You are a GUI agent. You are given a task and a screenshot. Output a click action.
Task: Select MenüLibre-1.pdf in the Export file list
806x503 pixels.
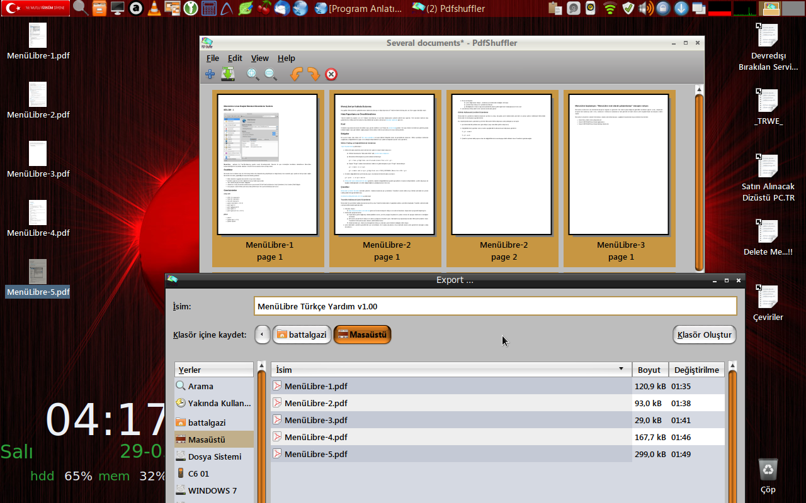tap(498, 386)
